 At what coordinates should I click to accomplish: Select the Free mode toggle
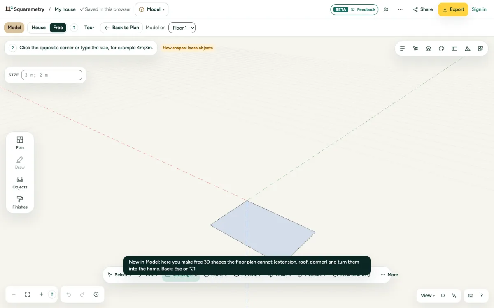pos(58,28)
